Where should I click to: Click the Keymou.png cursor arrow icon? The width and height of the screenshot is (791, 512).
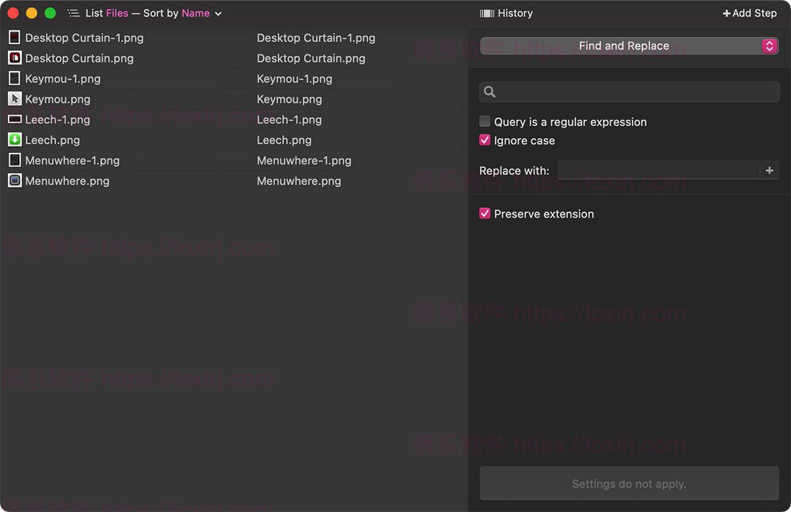(x=15, y=99)
